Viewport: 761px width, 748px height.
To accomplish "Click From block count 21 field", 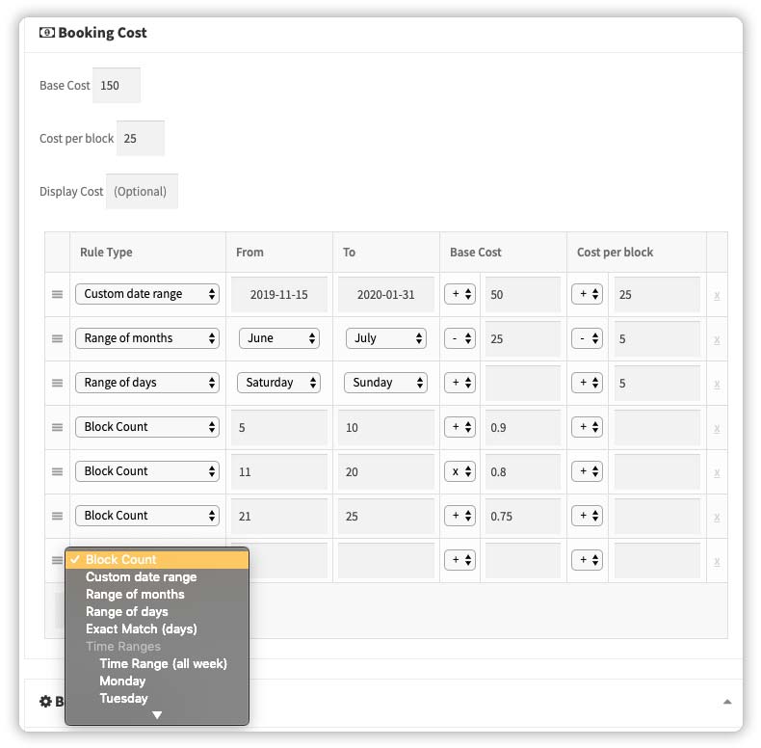I will tap(279, 516).
